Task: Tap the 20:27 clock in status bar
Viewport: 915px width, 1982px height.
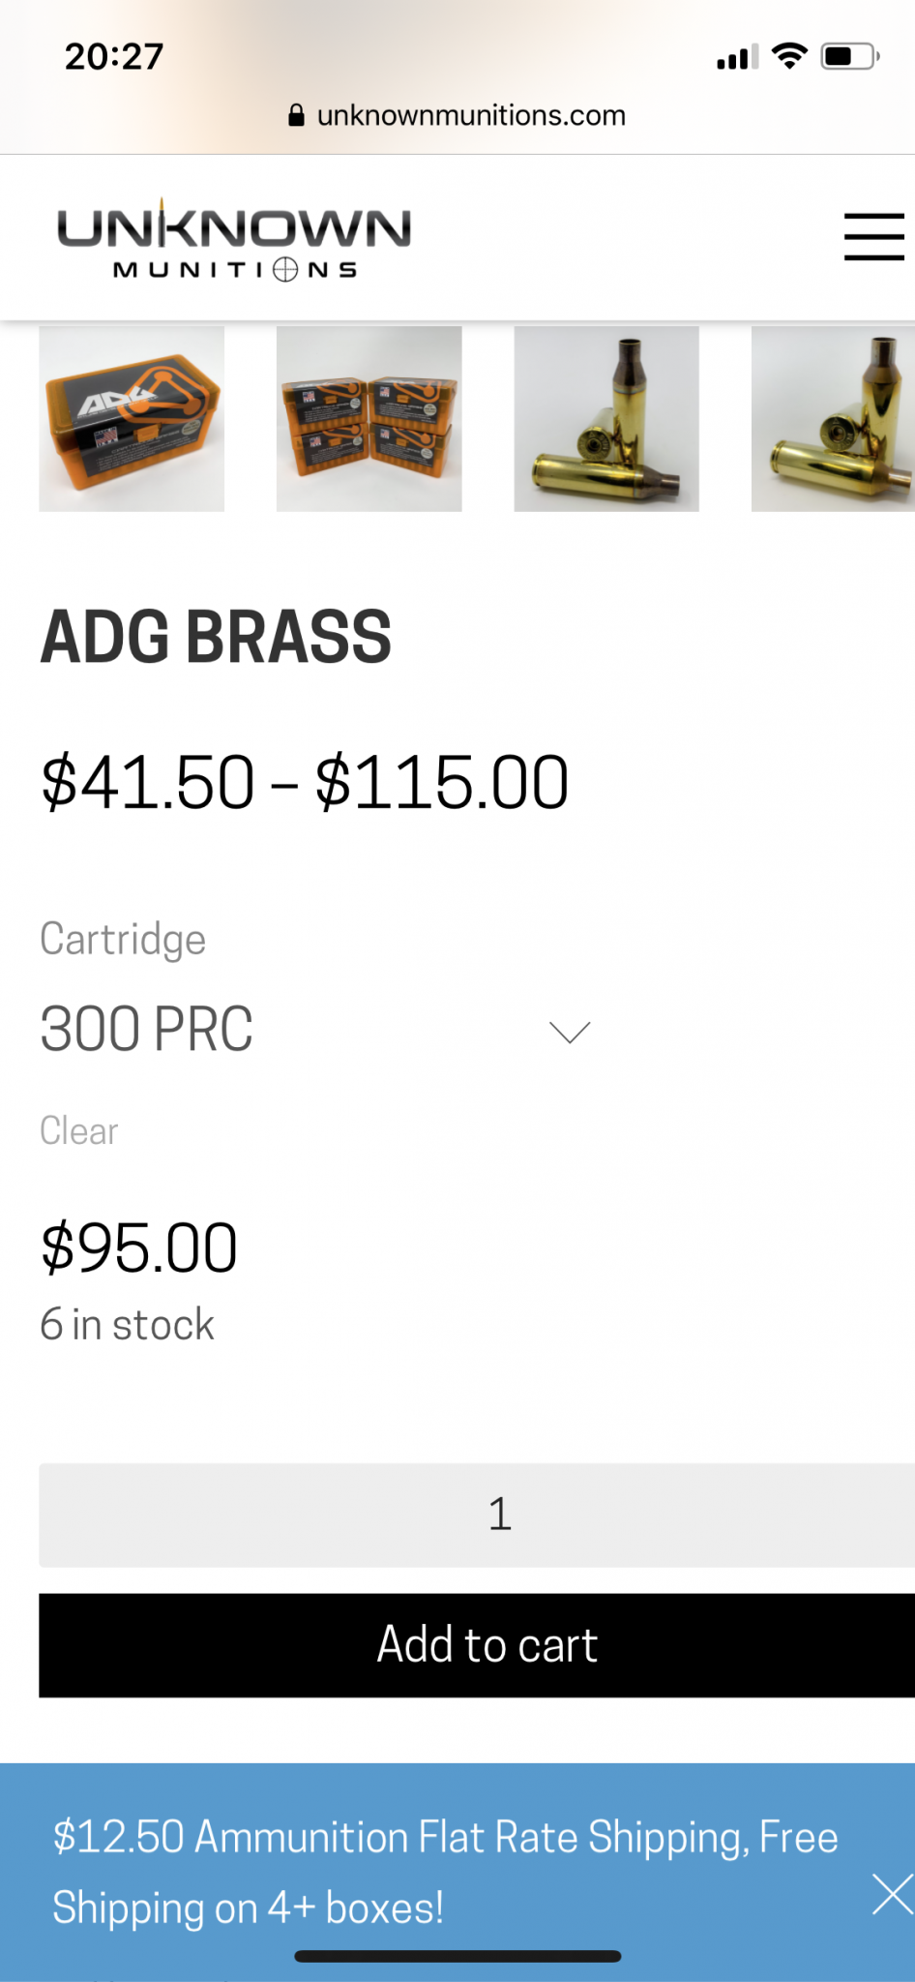Action: (x=114, y=56)
